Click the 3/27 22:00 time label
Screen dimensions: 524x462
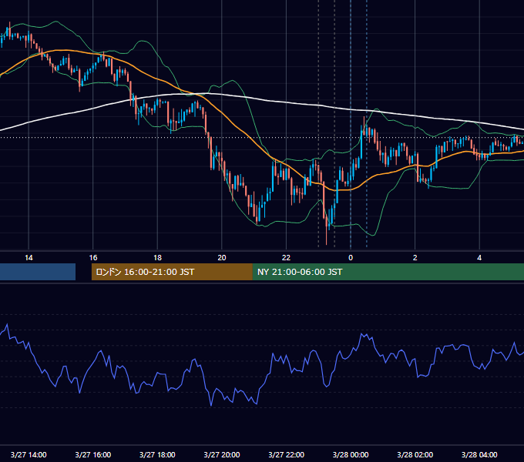pos(286,454)
